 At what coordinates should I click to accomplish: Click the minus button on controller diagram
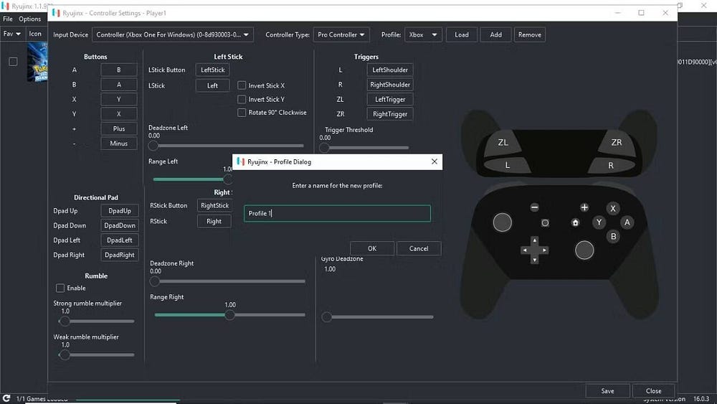(534, 207)
